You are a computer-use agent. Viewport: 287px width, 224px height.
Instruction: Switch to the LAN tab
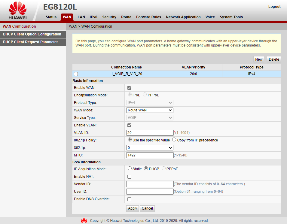[x=81, y=17]
